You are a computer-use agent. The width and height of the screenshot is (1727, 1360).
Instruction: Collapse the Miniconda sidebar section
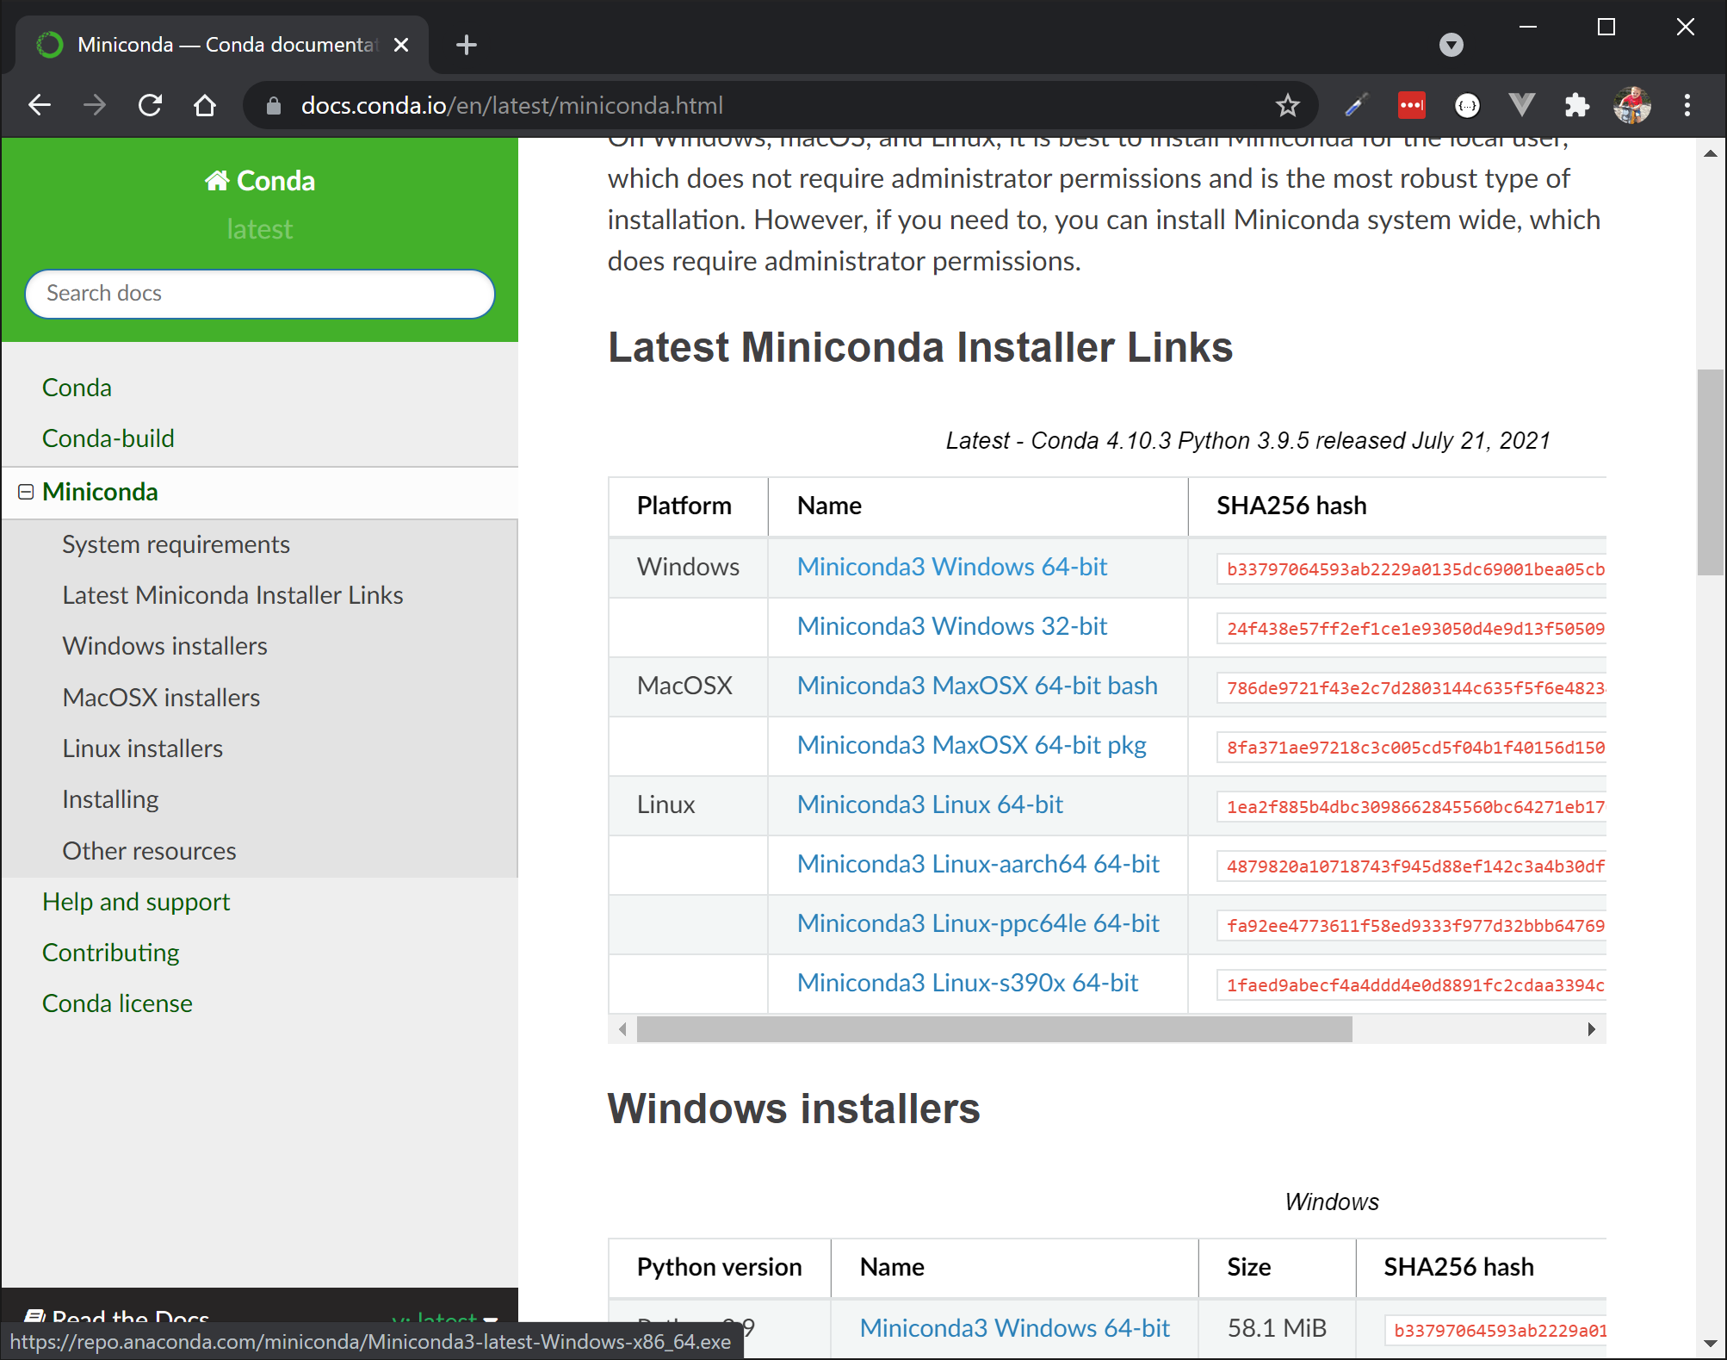coord(26,492)
